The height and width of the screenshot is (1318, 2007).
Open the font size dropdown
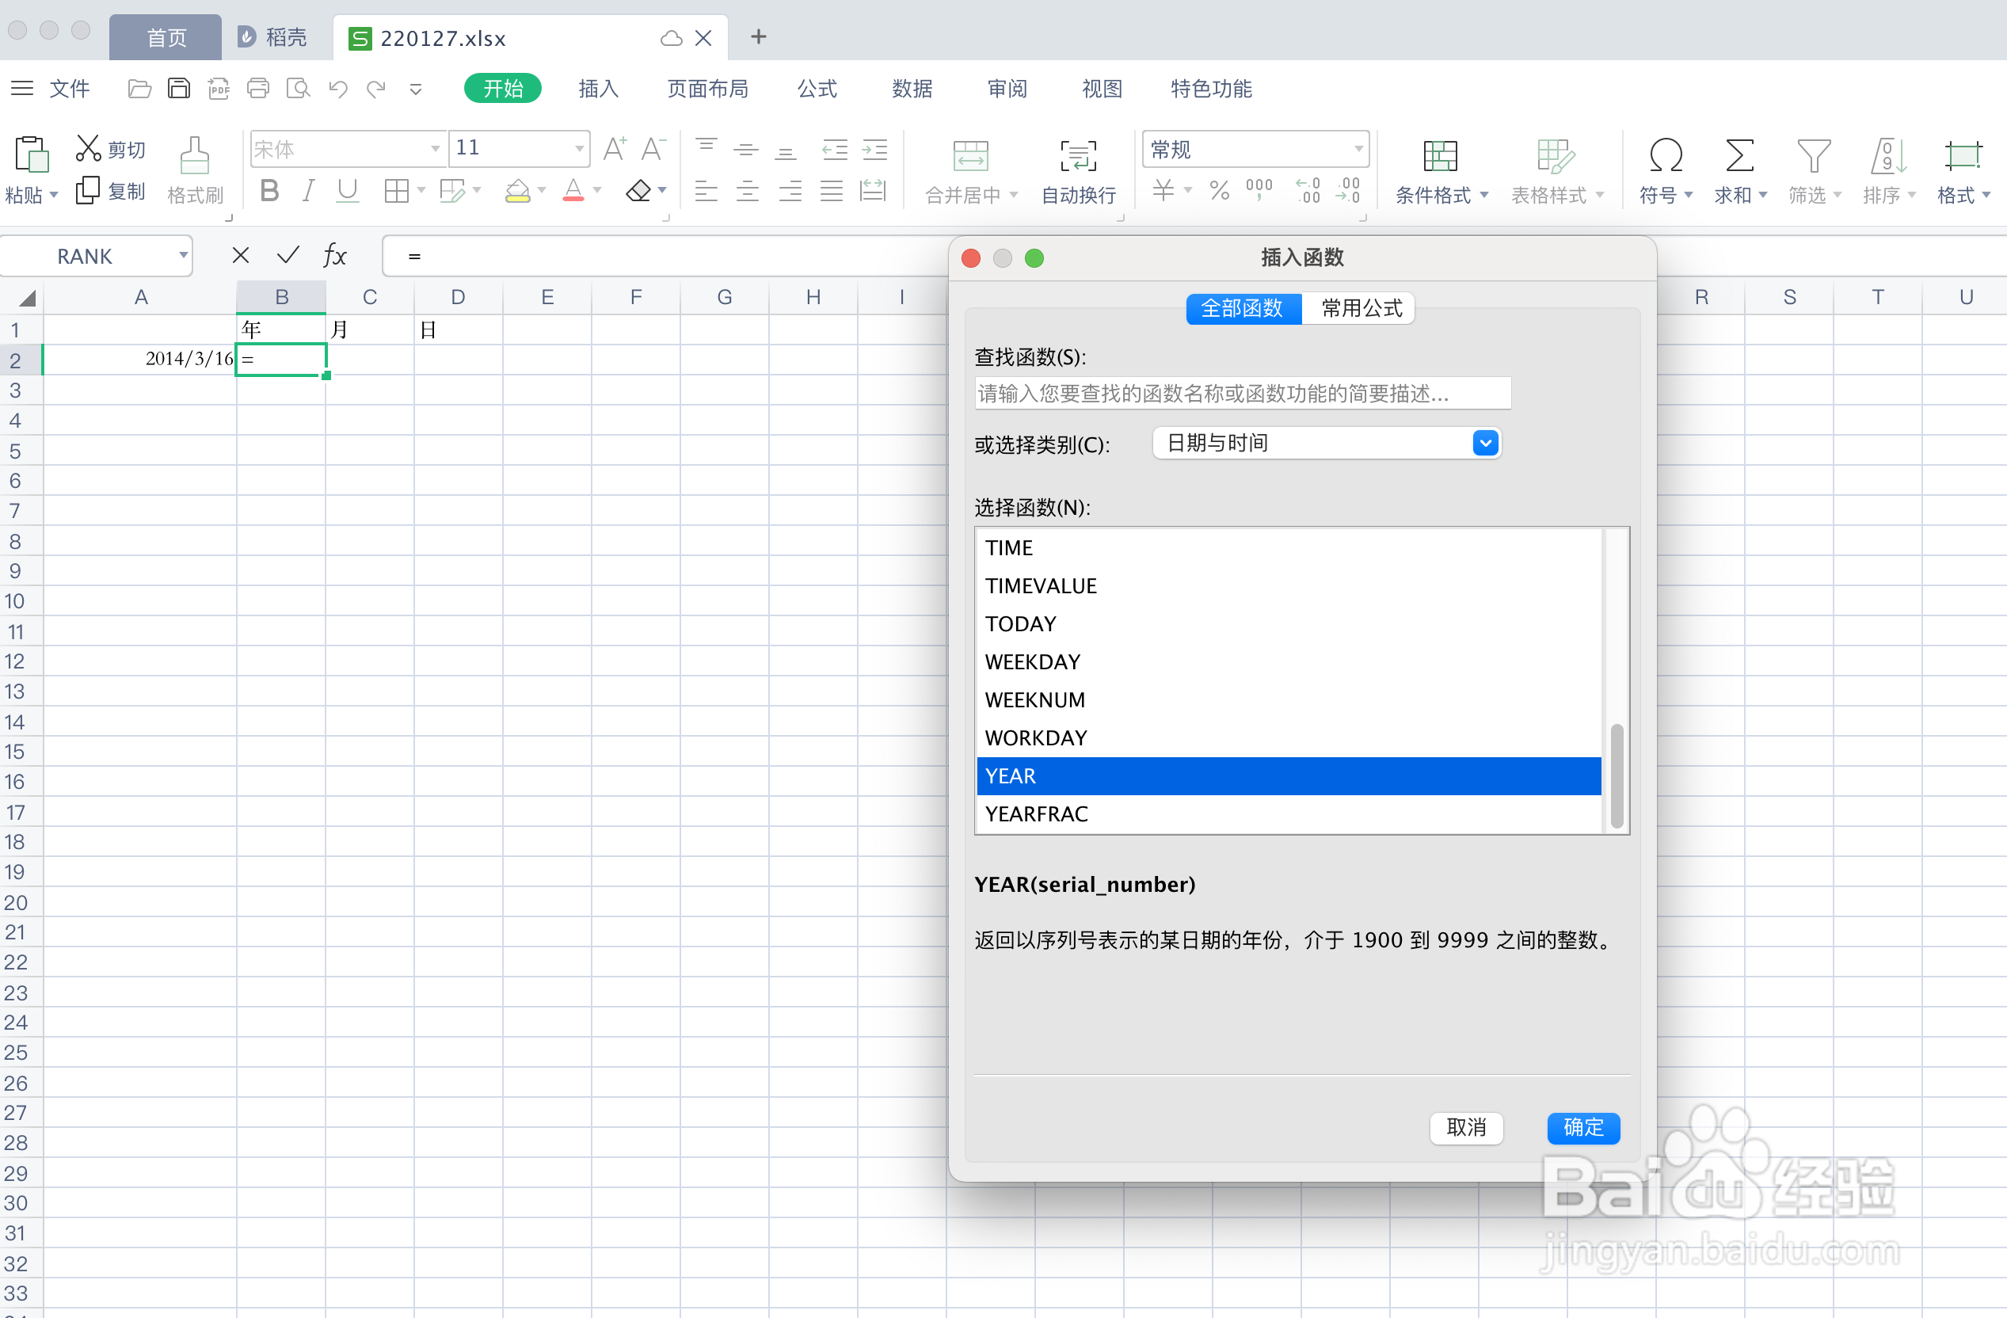(x=579, y=148)
